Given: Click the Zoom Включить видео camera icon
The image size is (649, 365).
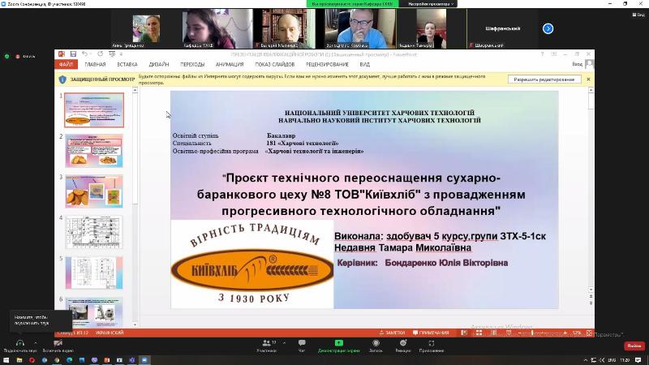Looking at the screenshot, I should [58, 343].
